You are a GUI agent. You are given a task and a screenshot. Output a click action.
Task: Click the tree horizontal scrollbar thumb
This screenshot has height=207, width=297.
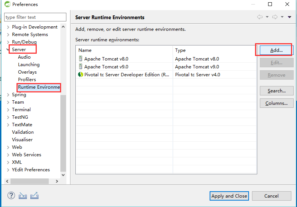tap(30, 181)
